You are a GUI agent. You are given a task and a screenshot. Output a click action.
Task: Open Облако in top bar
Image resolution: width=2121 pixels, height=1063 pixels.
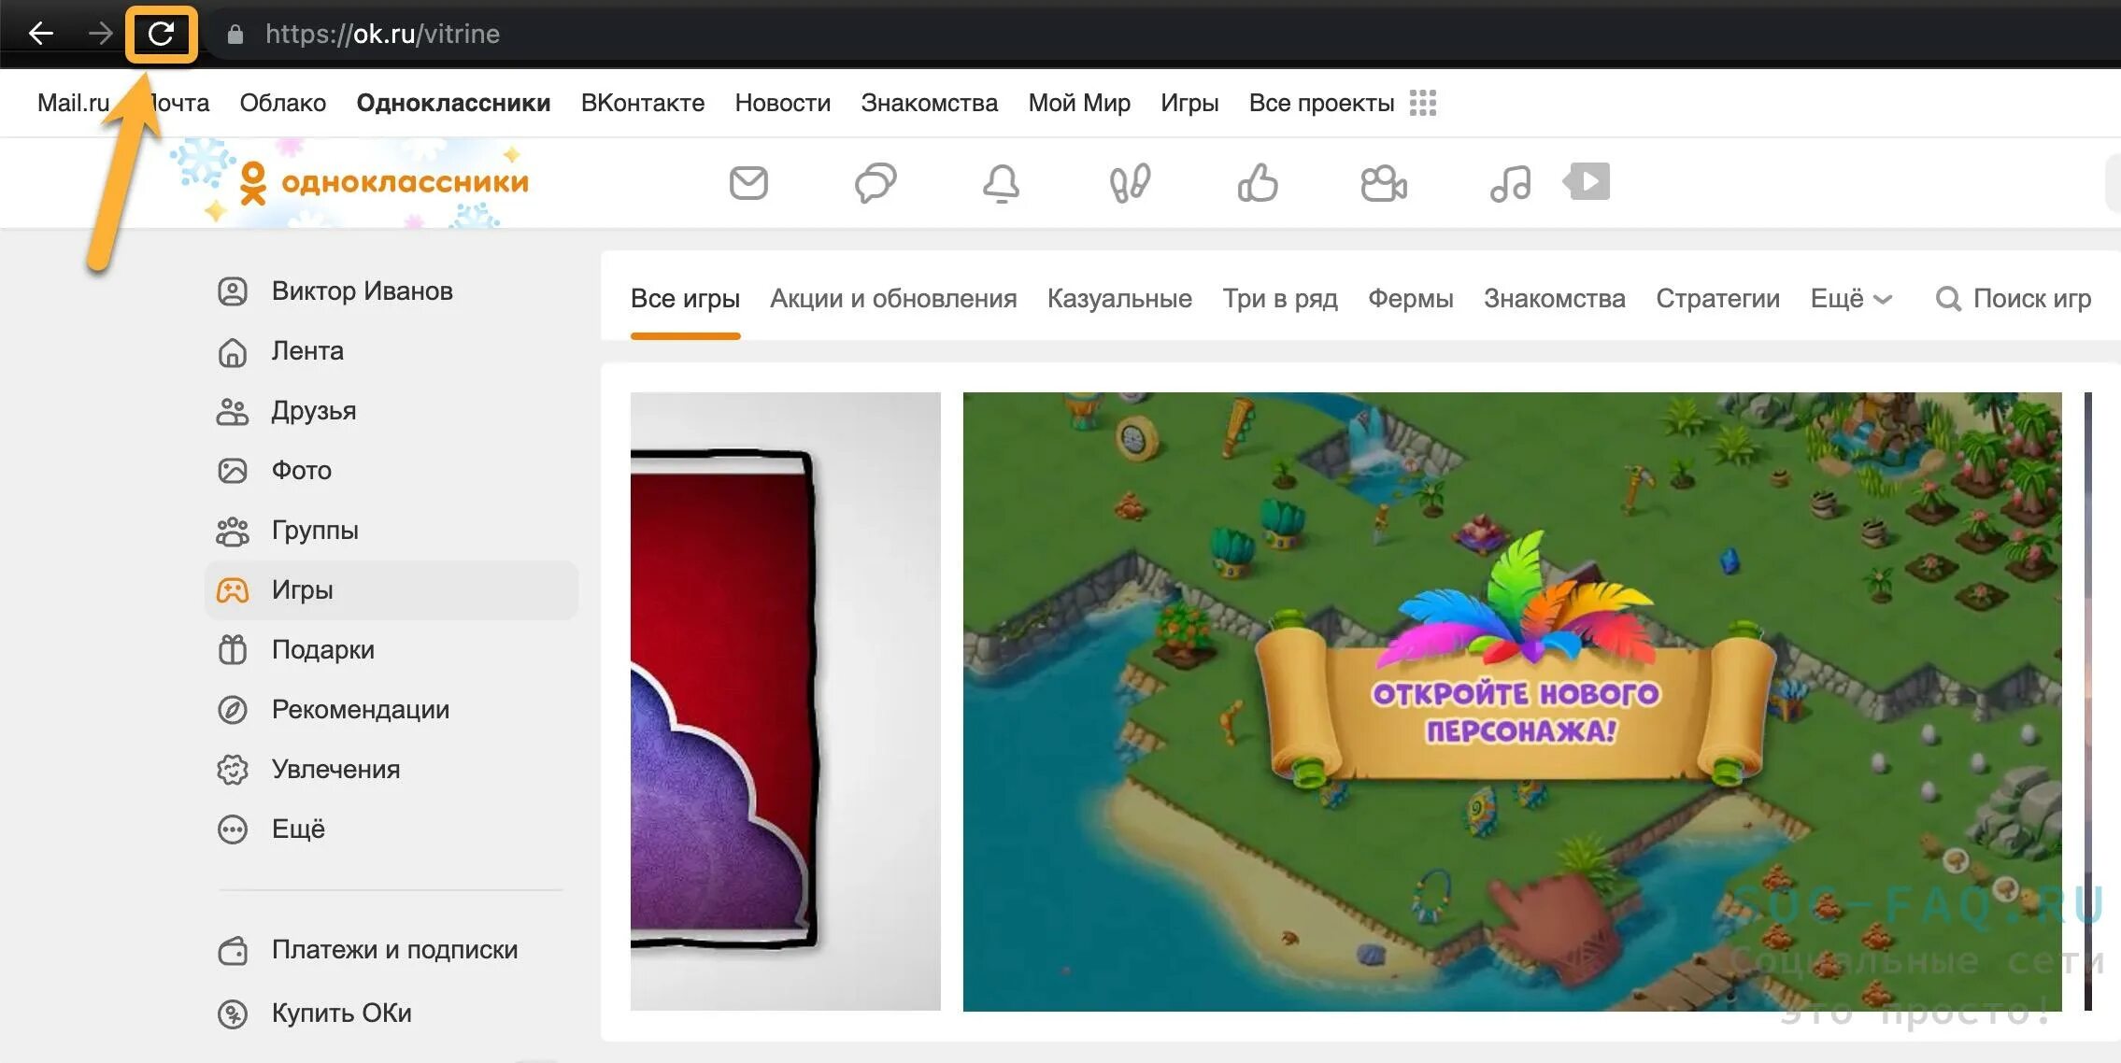point(282,103)
